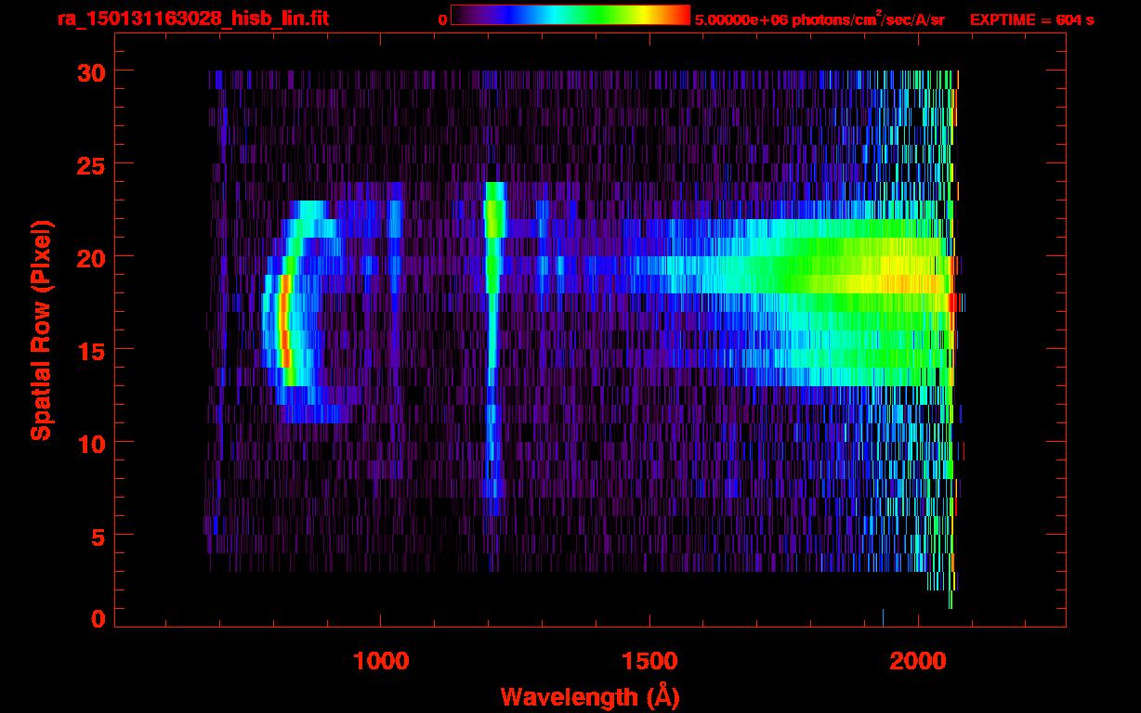
Task: Click the bright vertical emission line near 1200 Å
Action: (492, 279)
